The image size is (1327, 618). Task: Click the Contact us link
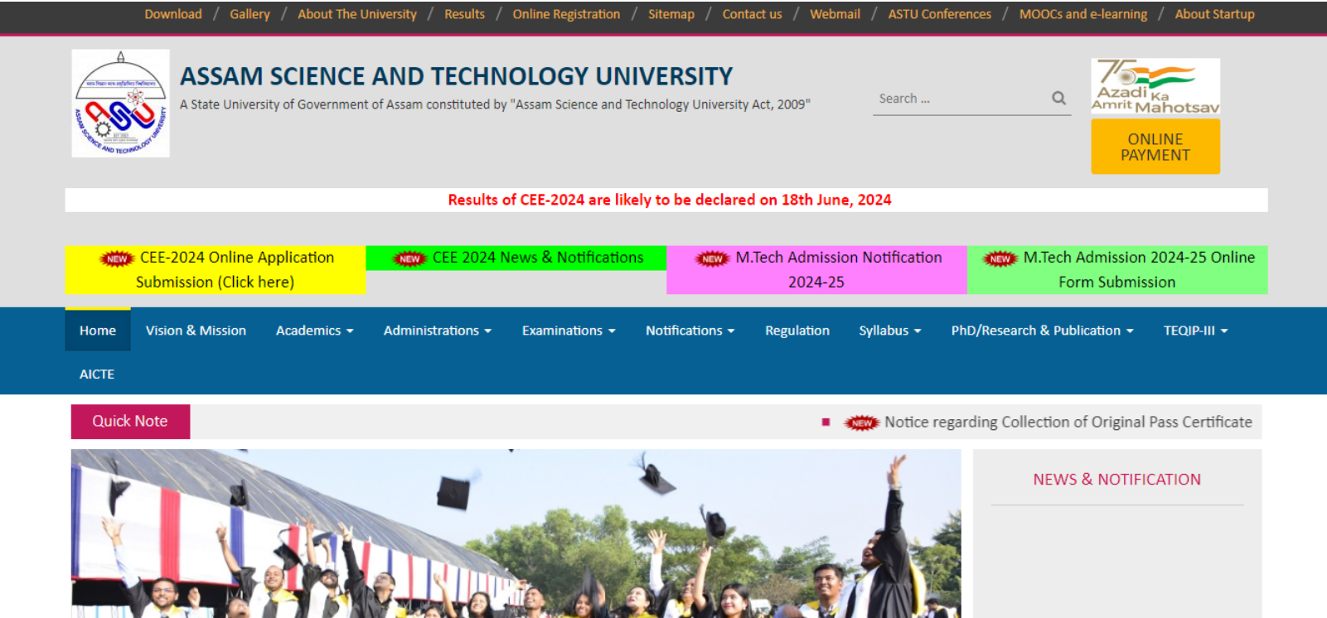click(752, 14)
